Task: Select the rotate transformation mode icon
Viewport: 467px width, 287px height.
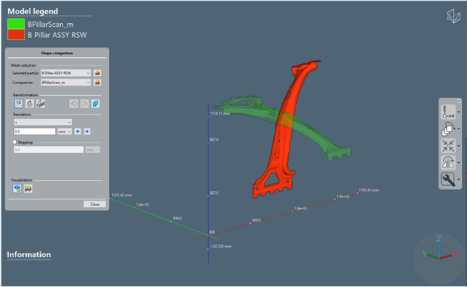Action: tap(30, 103)
